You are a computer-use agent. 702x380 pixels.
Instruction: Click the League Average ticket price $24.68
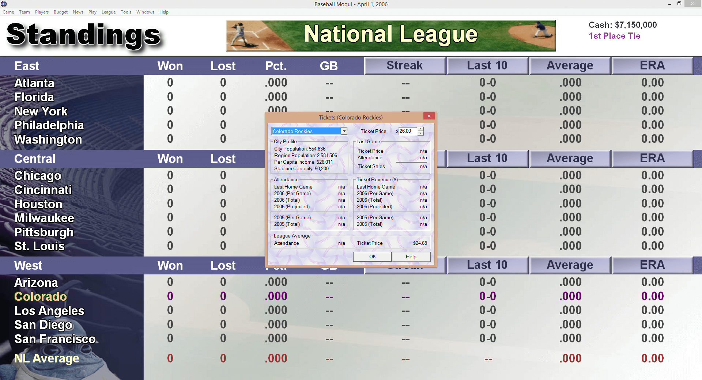click(420, 243)
